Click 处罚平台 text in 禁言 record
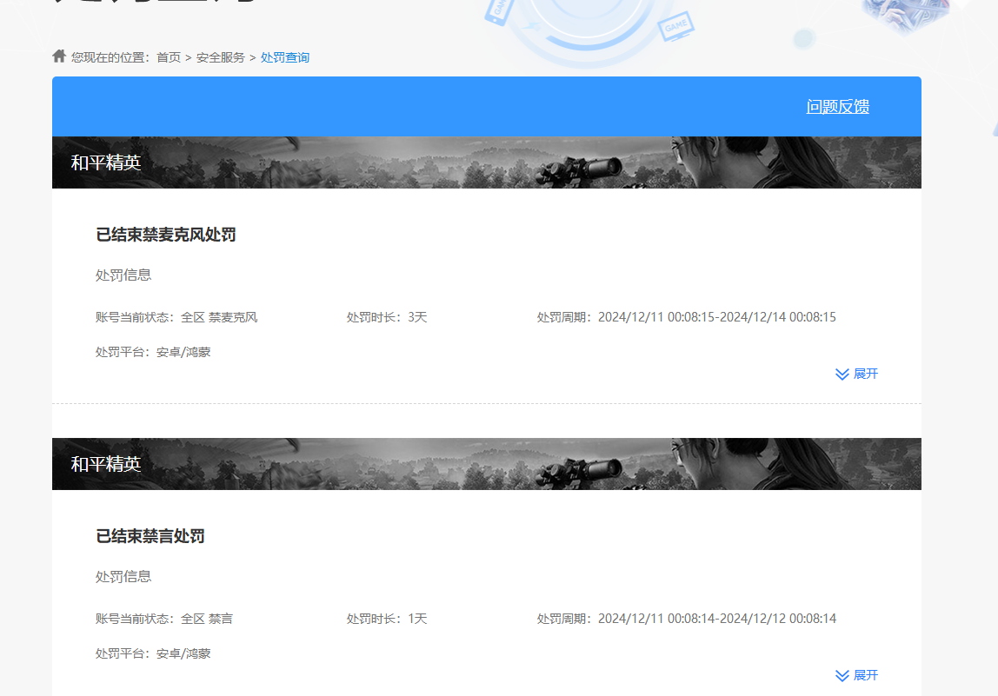This screenshot has height=696, width=998. [x=153, y=653]
